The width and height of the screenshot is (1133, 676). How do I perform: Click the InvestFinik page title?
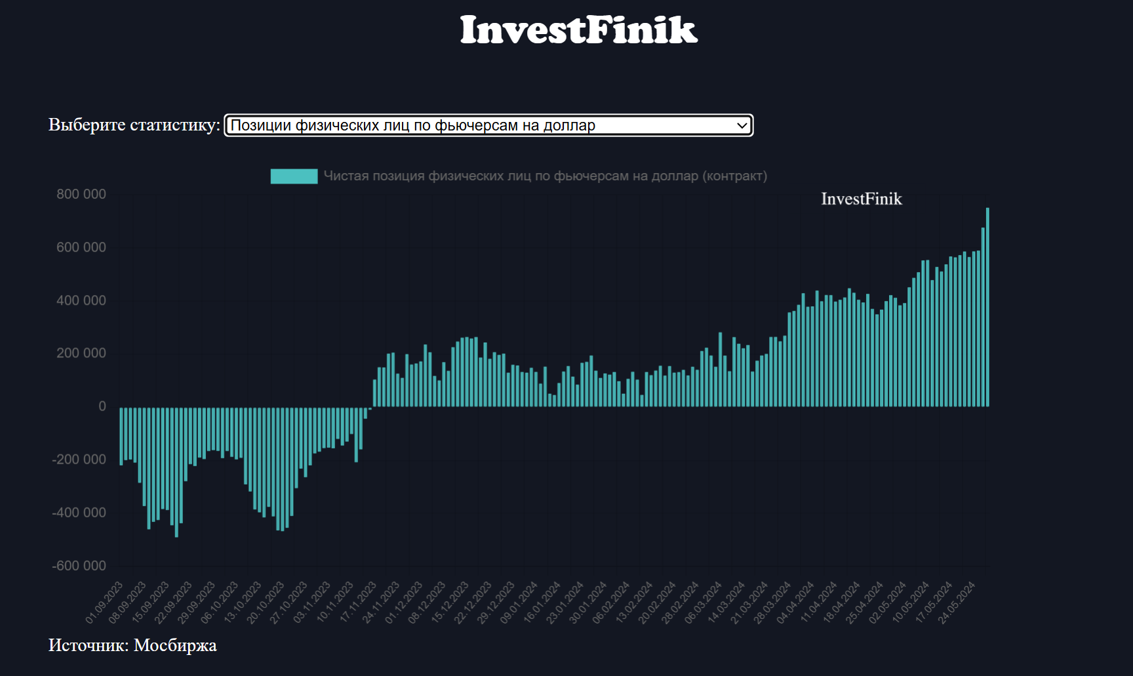point(578,30)
